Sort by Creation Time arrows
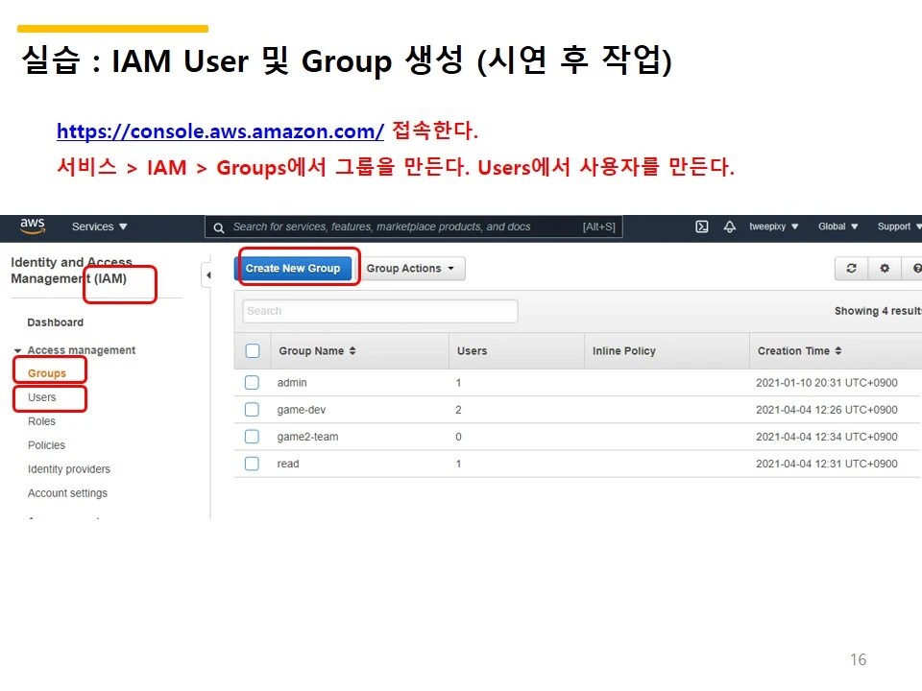 (x=837, y=351)
